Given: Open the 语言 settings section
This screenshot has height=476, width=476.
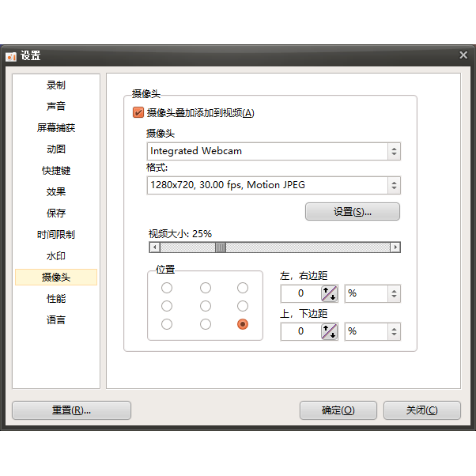Looking at the screenshot, I should pyautogui.click(x=56, y=320).
